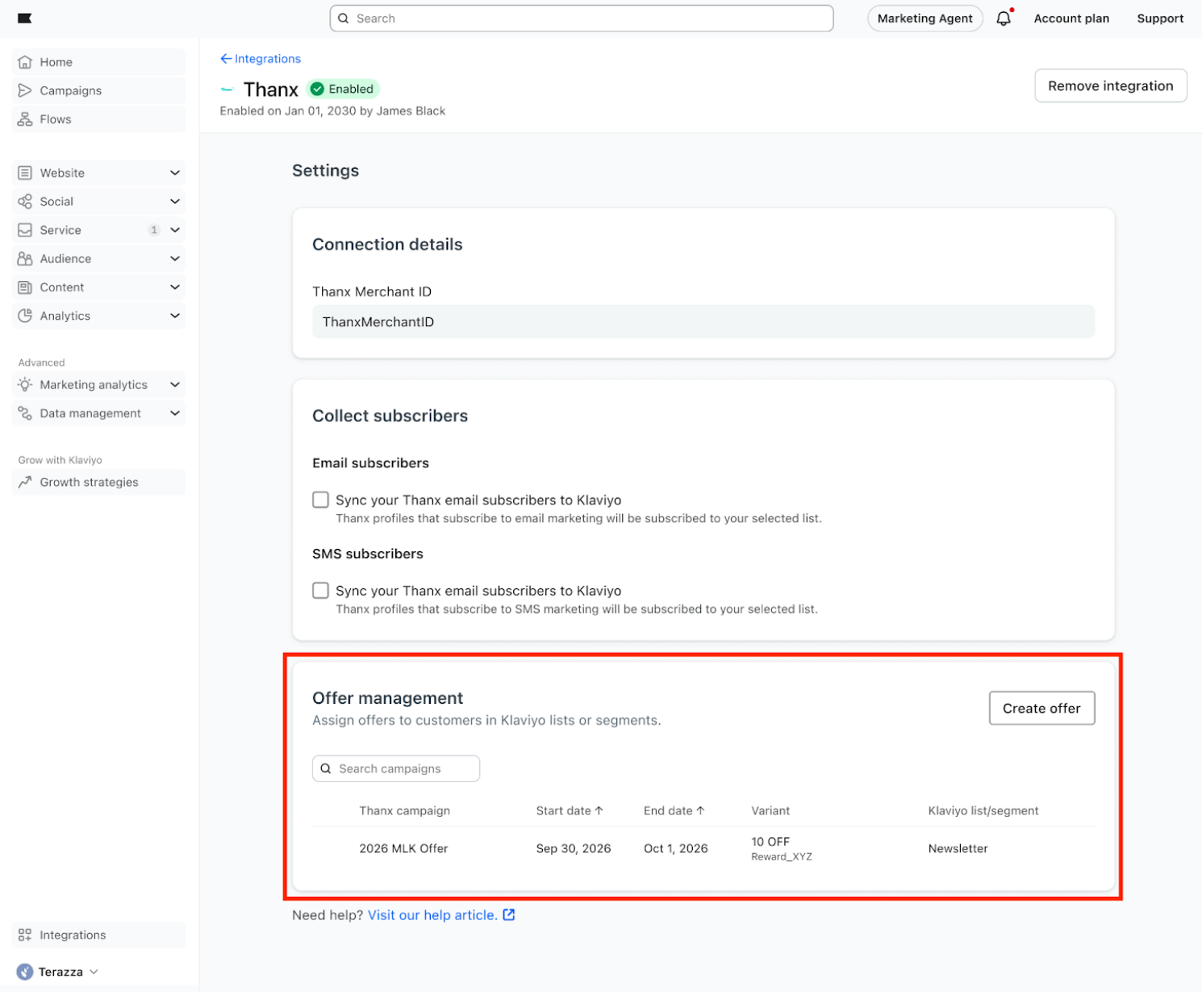Open Integrations in sidebar
Image resolution: width=1202 pixels, height=996 pixels.
(98, 935)
